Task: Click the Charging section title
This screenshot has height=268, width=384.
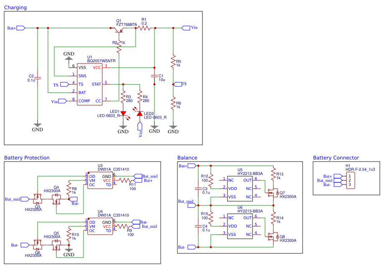Action: pos(15,8)
